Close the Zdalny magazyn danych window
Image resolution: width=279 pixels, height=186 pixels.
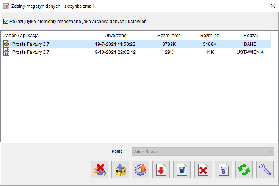[273, 6]
